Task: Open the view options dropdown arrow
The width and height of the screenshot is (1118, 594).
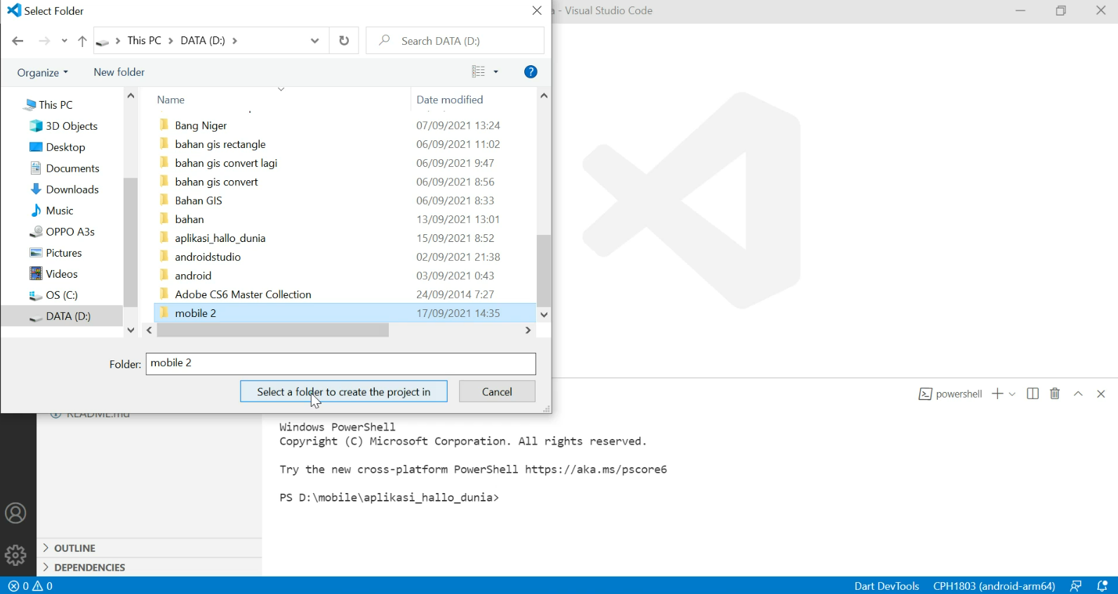Action: click(495, 72)
